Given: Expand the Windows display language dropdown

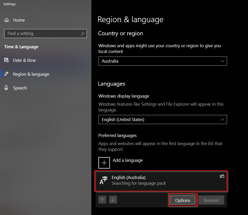Looking at the screenshot, I should (x=163, y=120).
